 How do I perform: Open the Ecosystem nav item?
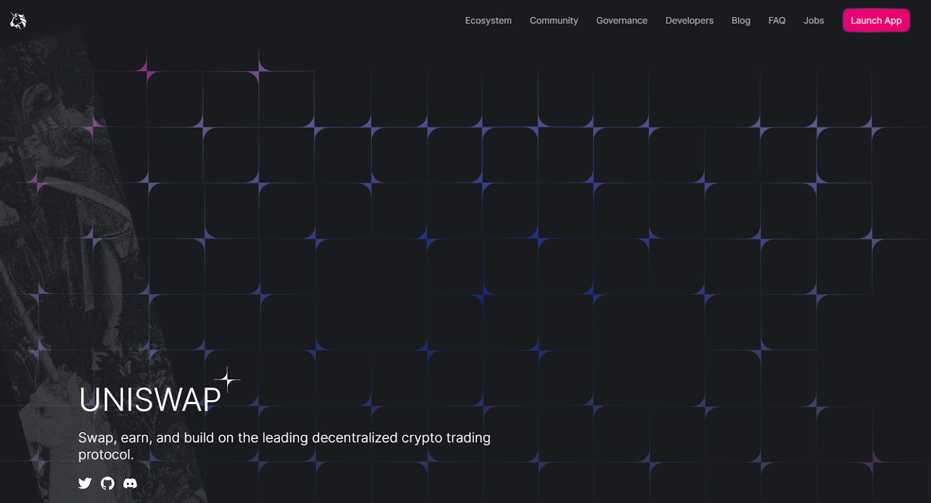pos(488,20)
